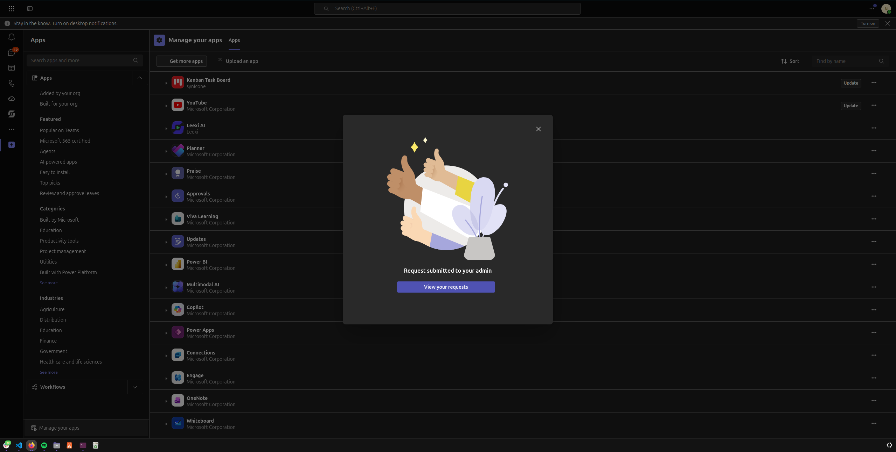The image size is (896, 452).
Task: Click the Kanban Task Board app icon
Action: pos(178,82)
